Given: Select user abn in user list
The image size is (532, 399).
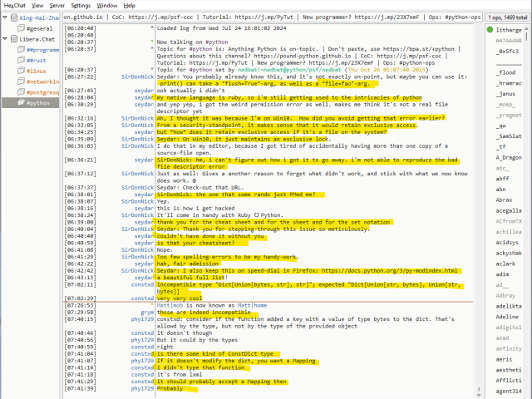Looking at the screenshot, I should tap(500, 190).
